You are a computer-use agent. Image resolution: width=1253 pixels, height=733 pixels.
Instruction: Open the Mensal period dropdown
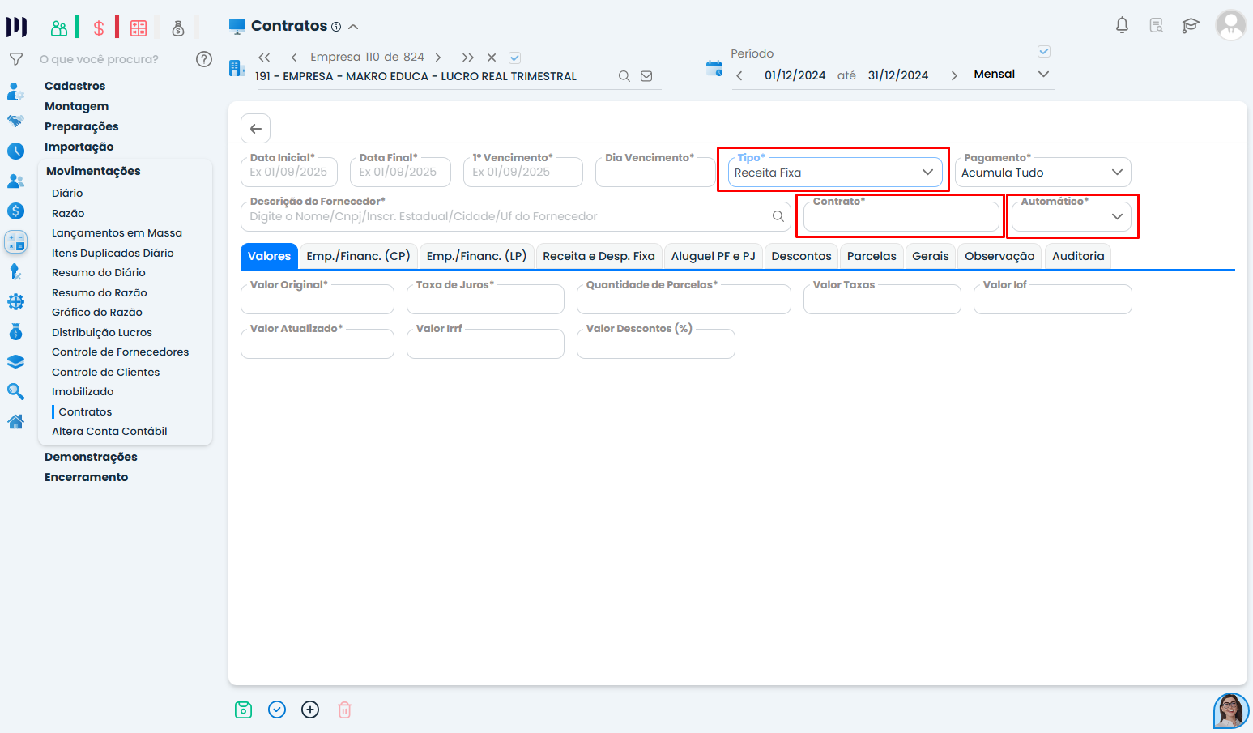tap(1011, 75)
